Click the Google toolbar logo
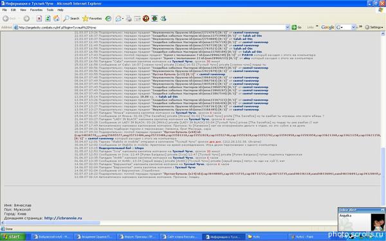386x241 pixels. pyautogui.click(x=327, y=27)
